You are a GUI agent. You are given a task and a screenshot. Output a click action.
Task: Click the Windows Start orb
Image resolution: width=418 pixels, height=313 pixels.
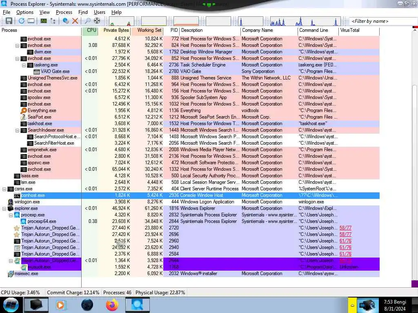(11, 305)
